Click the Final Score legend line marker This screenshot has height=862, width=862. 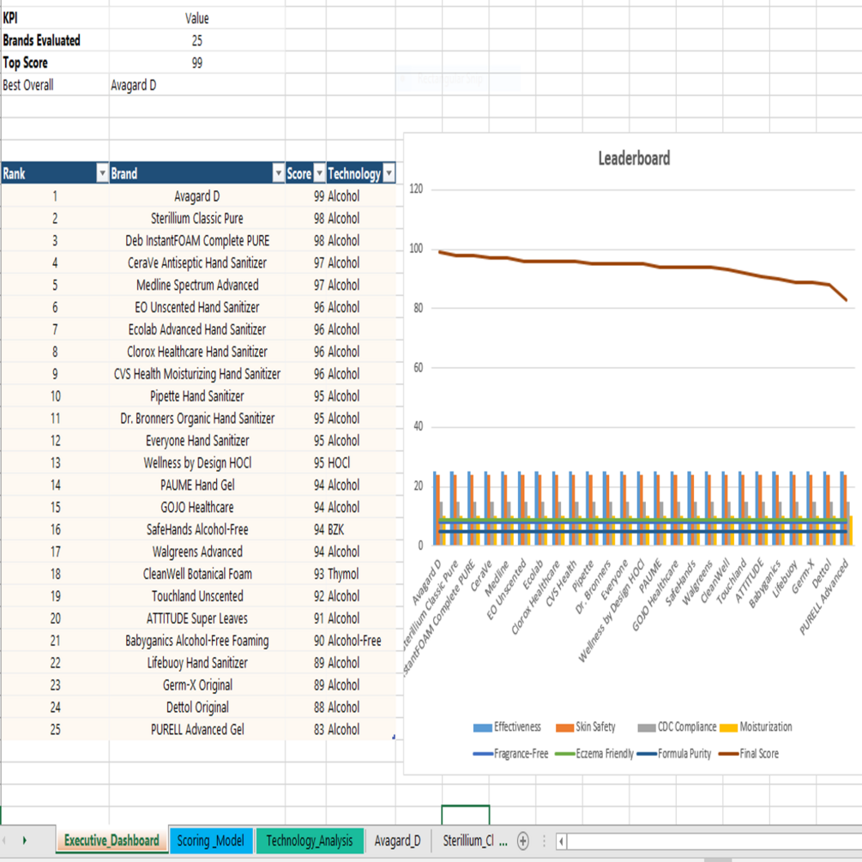728,754
